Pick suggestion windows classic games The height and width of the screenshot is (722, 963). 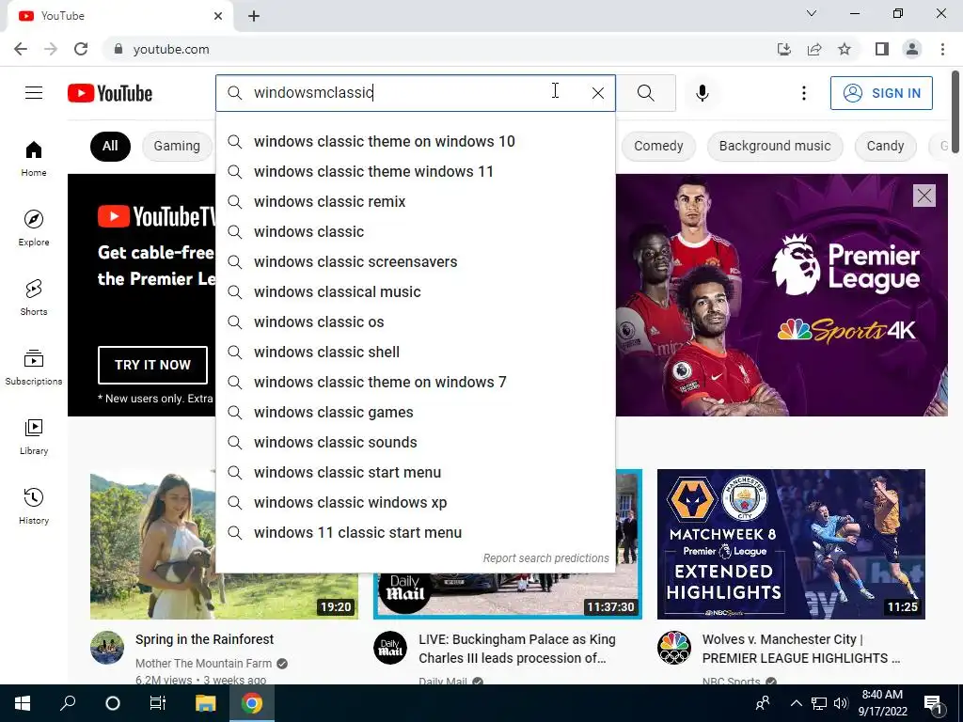[x=415, y=412]
